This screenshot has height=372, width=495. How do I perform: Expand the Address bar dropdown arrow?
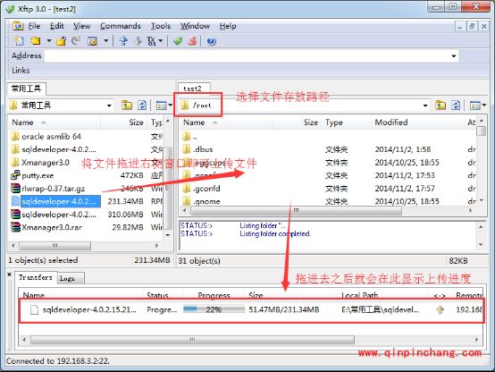coord(454,56)
